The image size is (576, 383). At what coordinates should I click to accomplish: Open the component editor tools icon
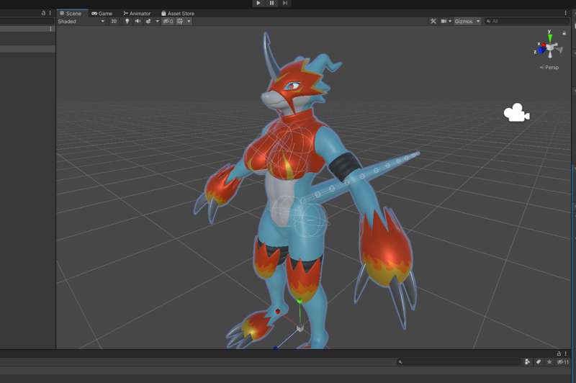coord(433,22)
